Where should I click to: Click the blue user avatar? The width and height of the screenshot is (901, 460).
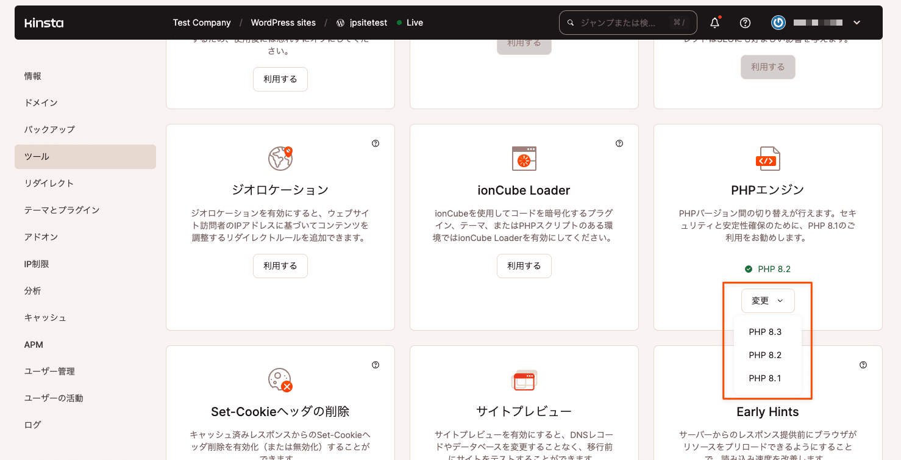pos(778,23)
